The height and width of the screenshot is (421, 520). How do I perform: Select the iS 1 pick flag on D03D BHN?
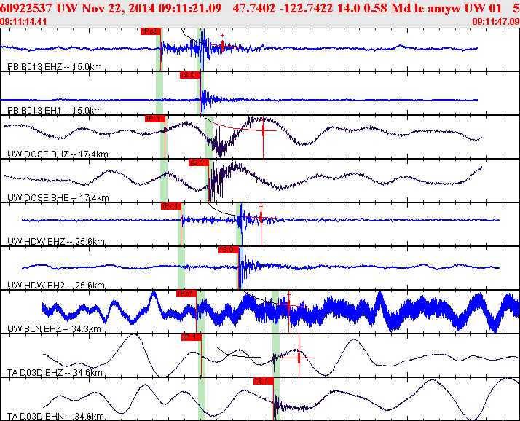(x=264, y=381)
